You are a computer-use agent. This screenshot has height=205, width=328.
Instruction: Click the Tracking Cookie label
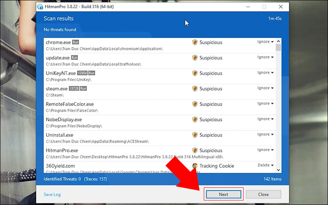(217, 166)
